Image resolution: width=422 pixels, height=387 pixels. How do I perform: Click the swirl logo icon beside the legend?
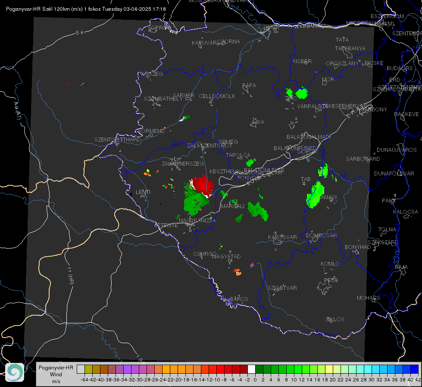coord(15,372)
